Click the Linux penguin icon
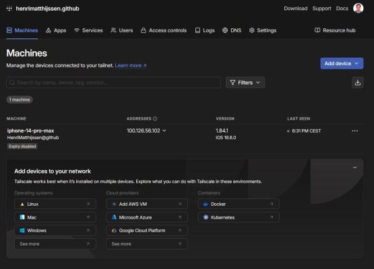This screenshot has height=269, width=374. (22, 204)
